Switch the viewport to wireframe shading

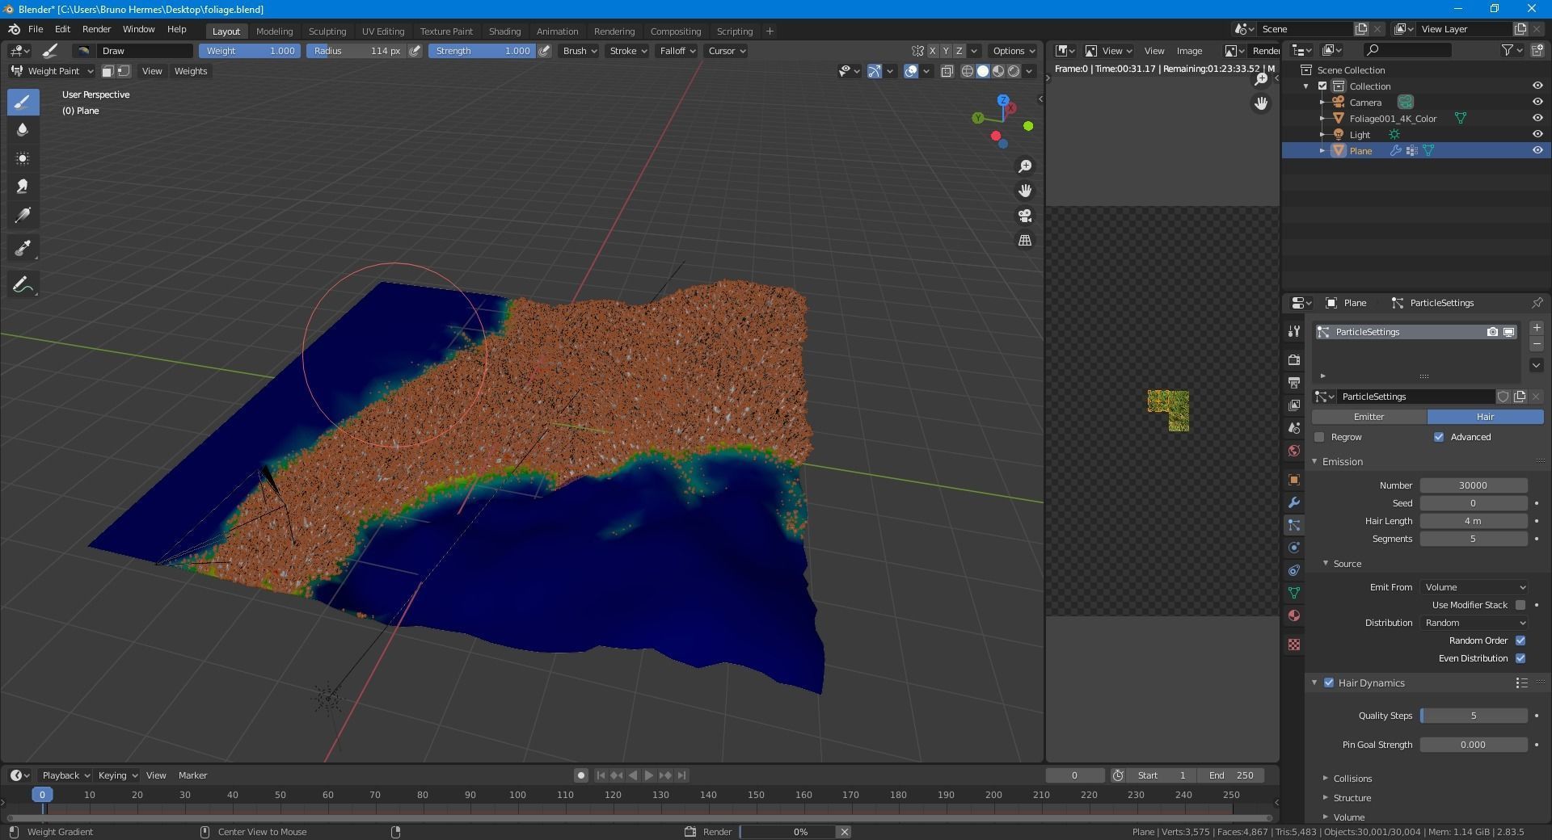(x=967, y=71)
